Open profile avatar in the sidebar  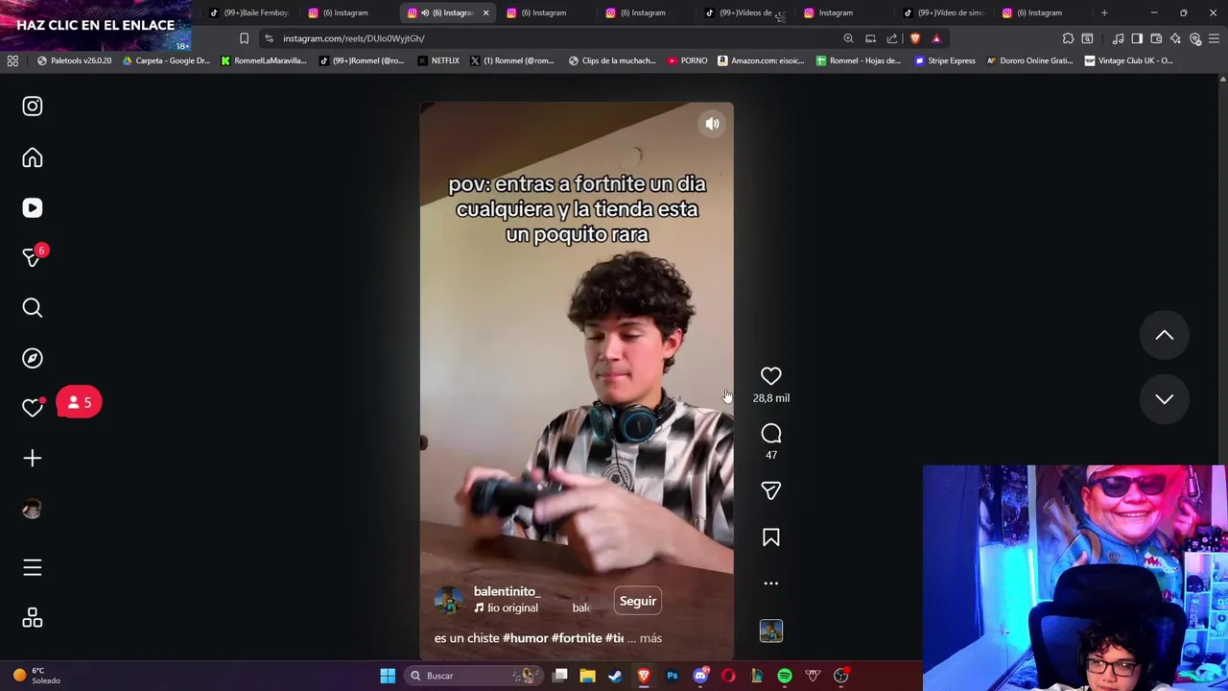(x=33, y=510)
